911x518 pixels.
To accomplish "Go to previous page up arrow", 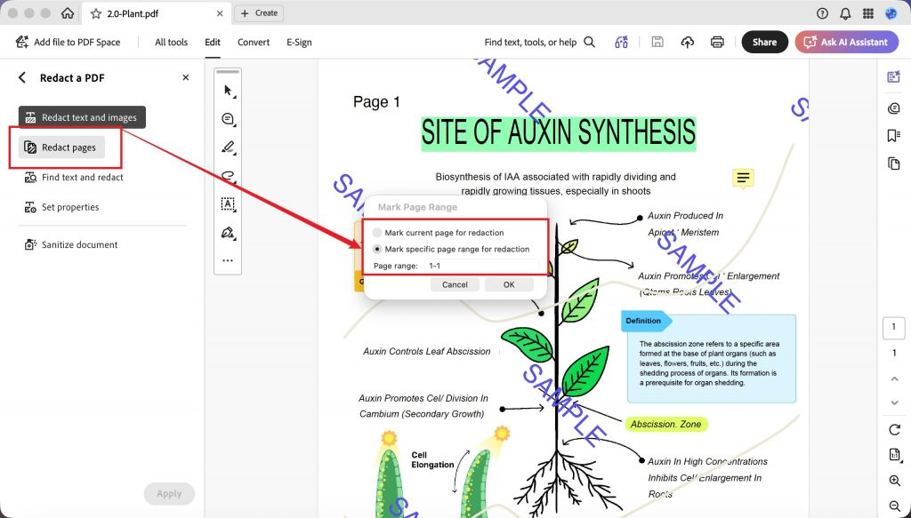I will [894, 379].
